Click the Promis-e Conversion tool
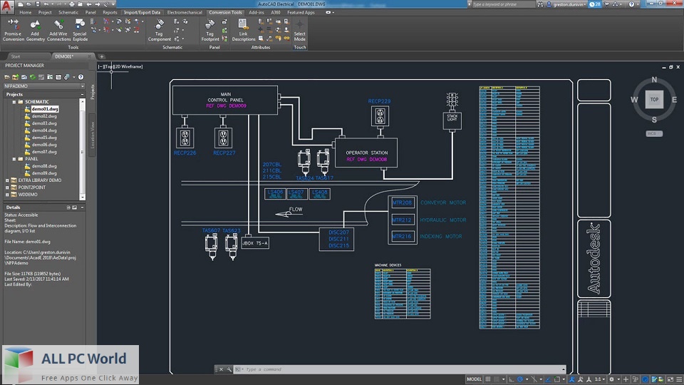Image resolution: width=684 pixels, height=385 pixels. tap(13, 30)
